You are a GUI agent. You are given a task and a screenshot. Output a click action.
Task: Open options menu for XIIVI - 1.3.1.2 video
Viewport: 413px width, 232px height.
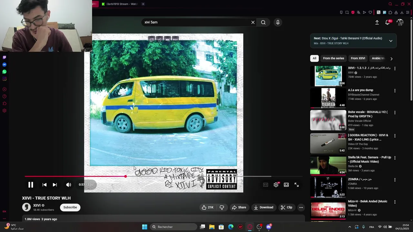click(x=395, y=69)
